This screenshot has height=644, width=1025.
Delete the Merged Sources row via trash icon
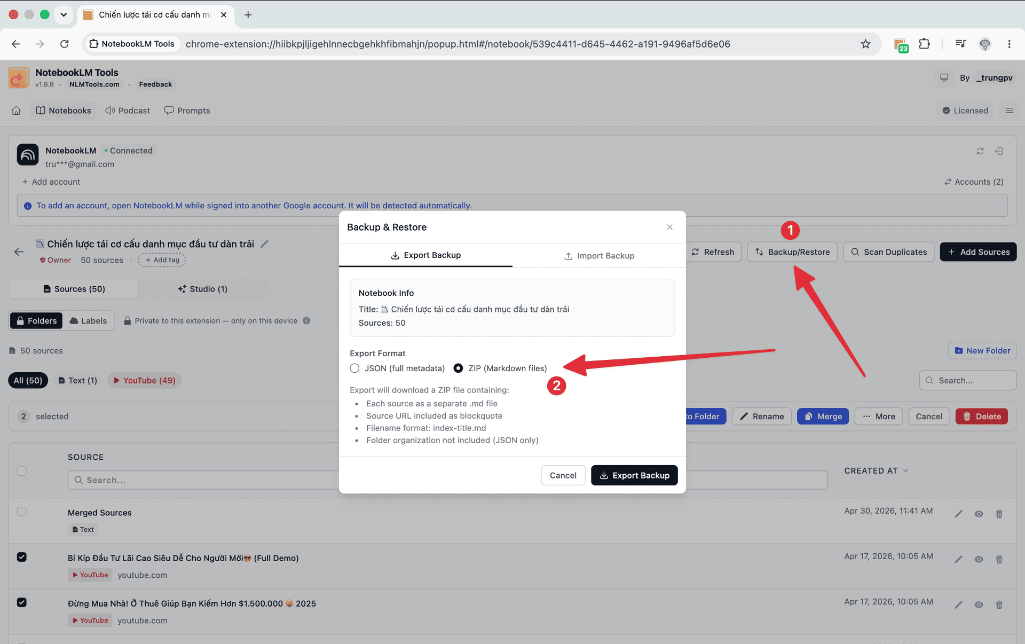(999, 514)
